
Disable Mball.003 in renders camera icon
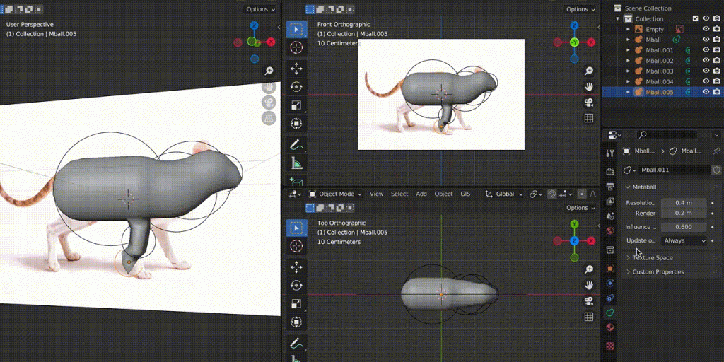click(717, 71)
